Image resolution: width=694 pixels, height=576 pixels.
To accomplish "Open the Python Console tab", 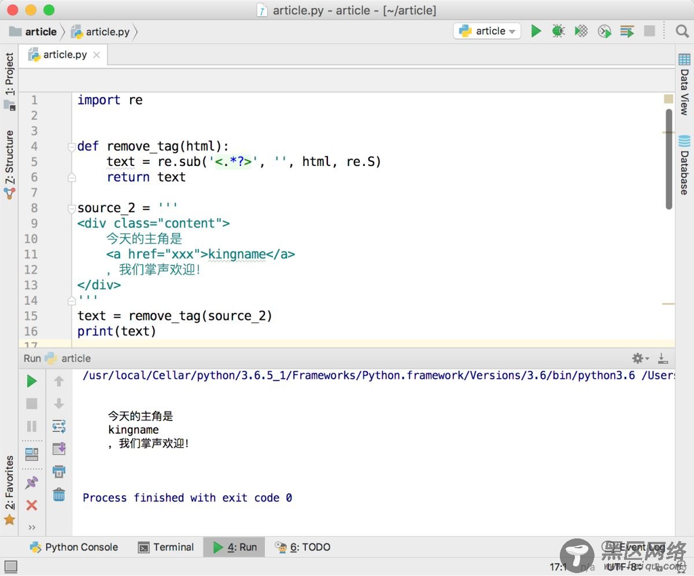I will tap(74, 547).
